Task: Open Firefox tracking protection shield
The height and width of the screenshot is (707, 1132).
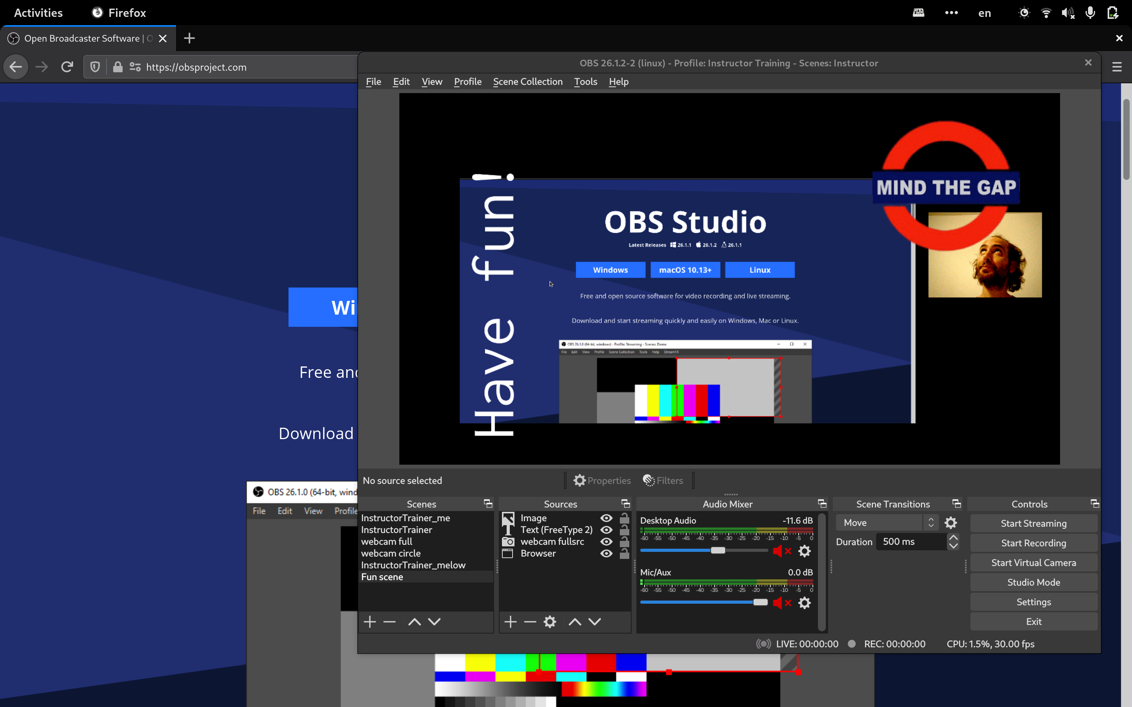Action: (x=95, y=67)
